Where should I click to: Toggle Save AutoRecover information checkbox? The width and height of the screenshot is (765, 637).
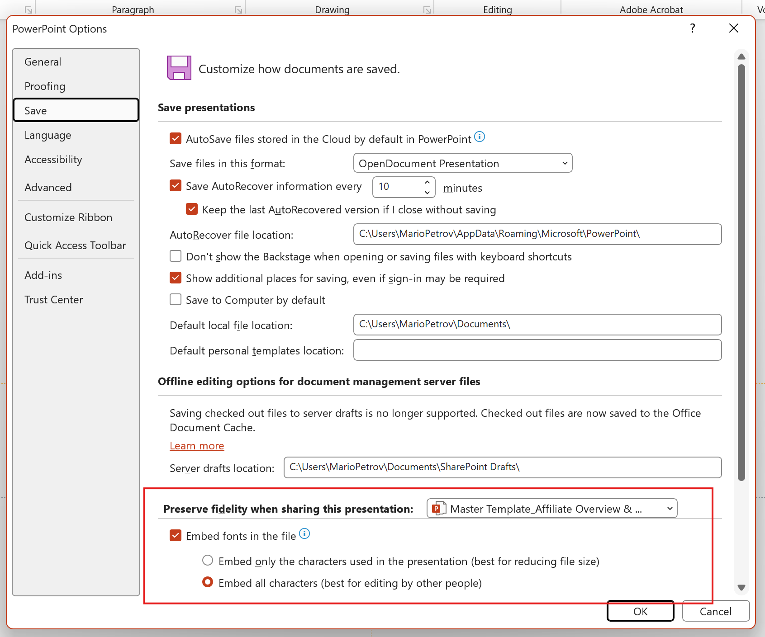point(176,185)
